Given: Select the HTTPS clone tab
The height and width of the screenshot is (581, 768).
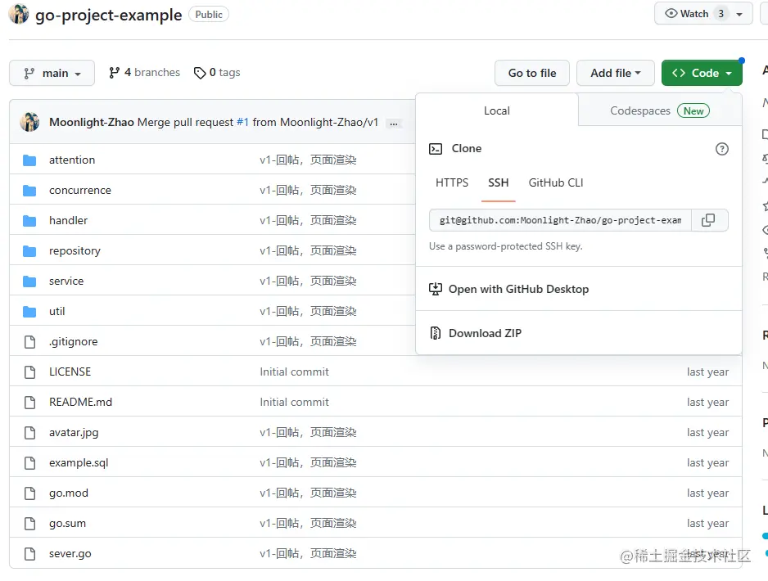Looking at the screenshot, I should 452,183.
